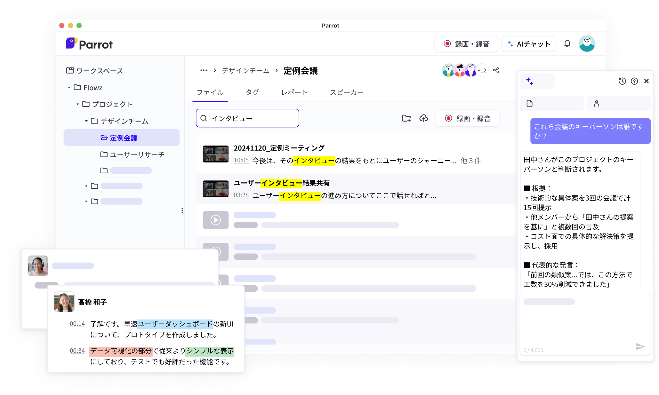Viewport: 659px width, 395px height.
Task: Jump to the 10:05 timestamp link
Action: (x=241, y=160)
